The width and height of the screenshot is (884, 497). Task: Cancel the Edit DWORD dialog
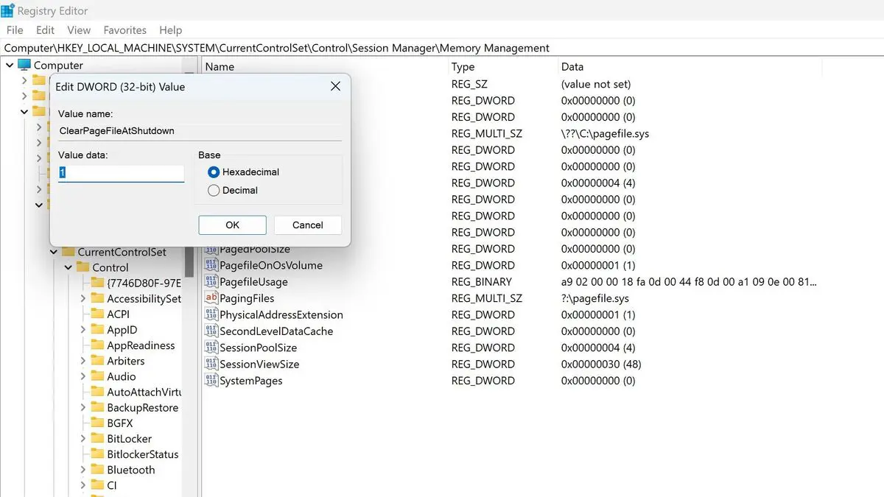click(x=307, y=225)
